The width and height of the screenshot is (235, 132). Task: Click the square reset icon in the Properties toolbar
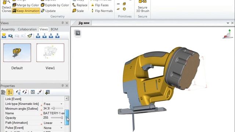pos(33,92)
